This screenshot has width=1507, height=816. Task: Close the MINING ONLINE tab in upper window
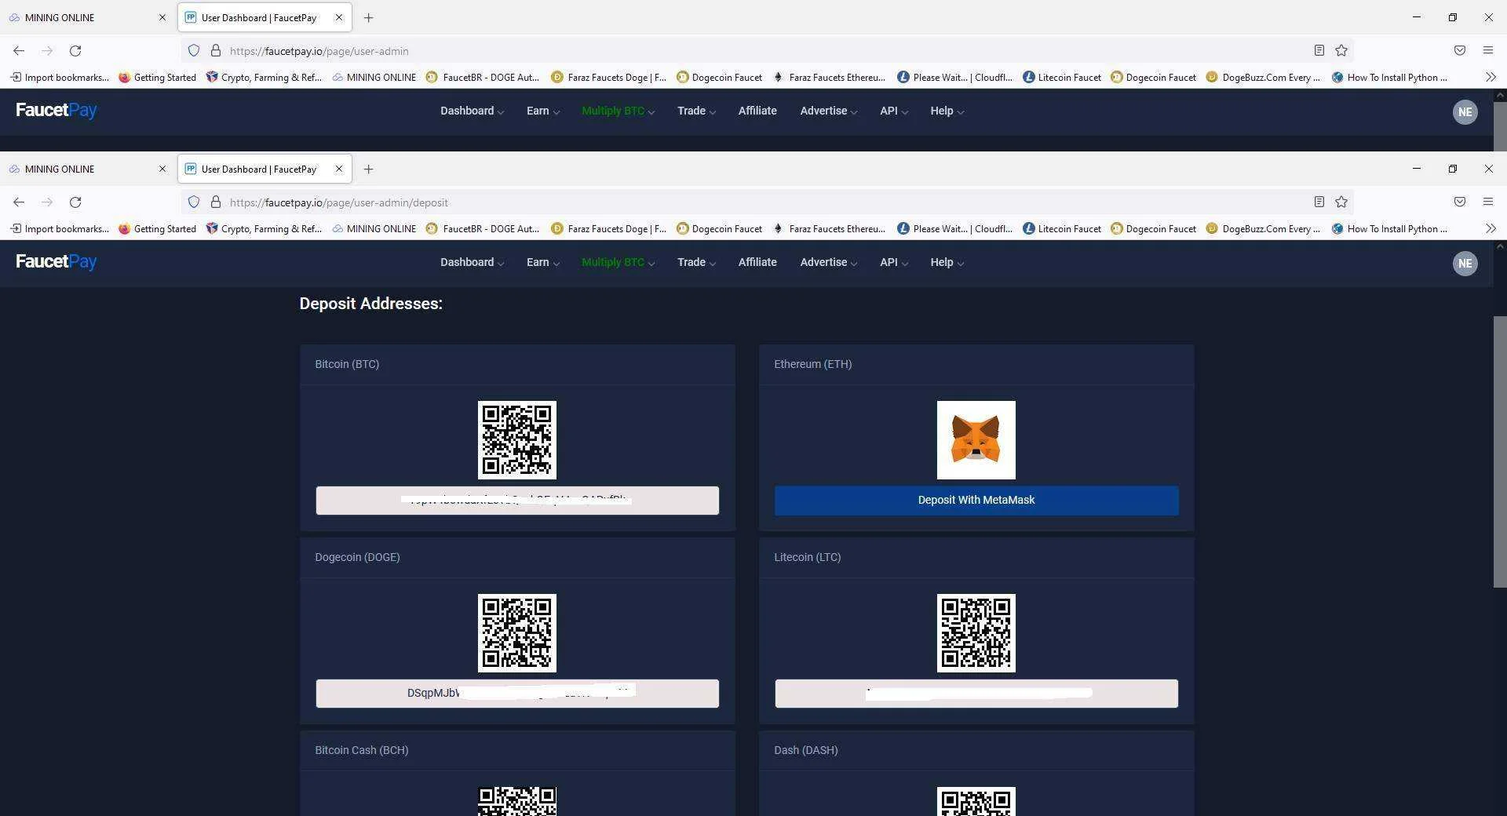162,17
